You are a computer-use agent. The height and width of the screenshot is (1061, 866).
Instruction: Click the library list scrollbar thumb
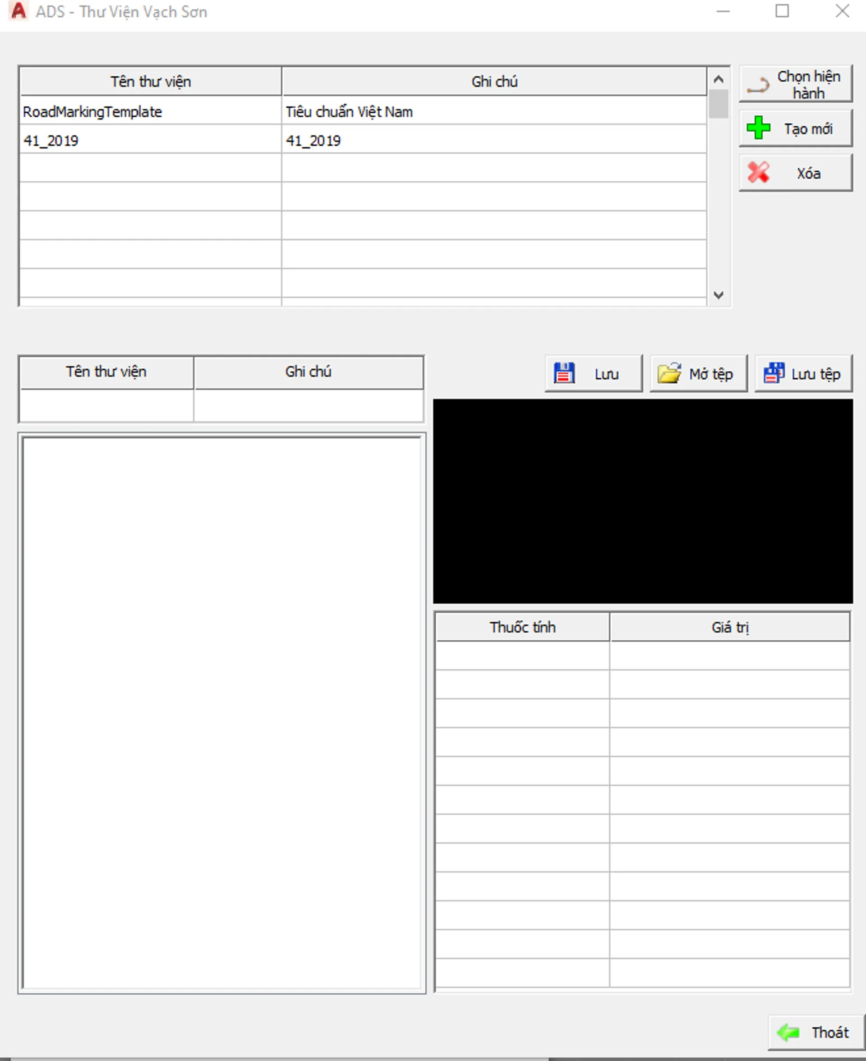click(x=719, y=104)
